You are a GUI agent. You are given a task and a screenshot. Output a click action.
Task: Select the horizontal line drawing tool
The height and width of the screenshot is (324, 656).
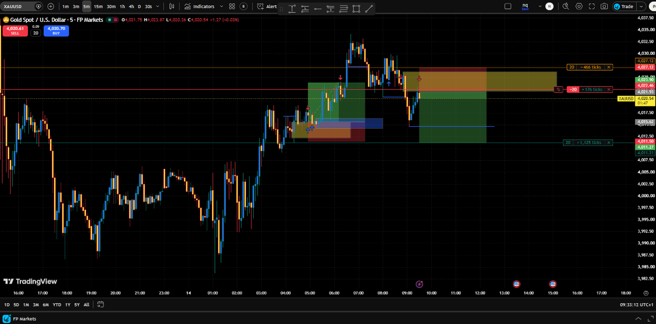[x=318, y=8]
